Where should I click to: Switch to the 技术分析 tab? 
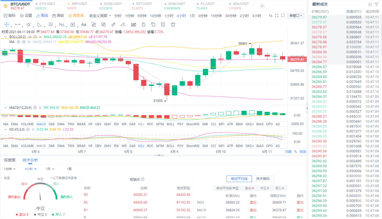[30, 160]
